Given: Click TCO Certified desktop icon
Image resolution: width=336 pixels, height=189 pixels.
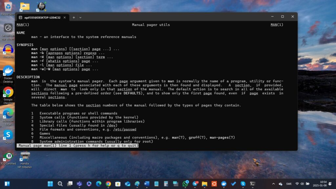Looking at the screenshot, I should (x=8, y=157).
